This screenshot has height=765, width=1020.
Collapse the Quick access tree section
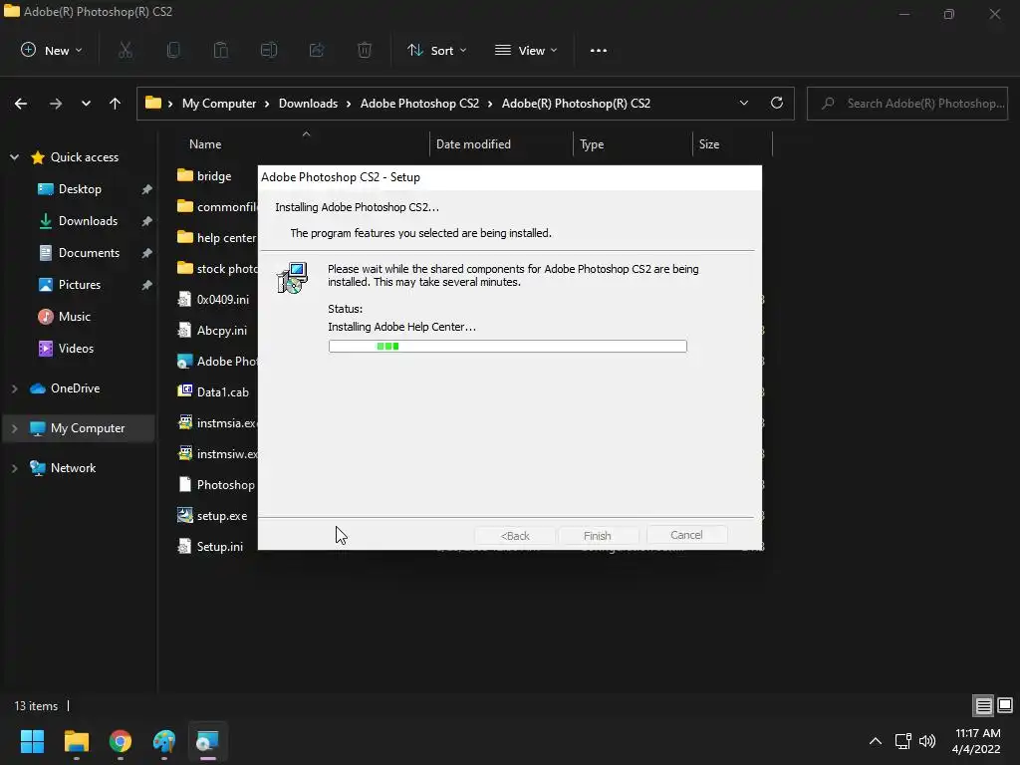[x=14, y=156]
